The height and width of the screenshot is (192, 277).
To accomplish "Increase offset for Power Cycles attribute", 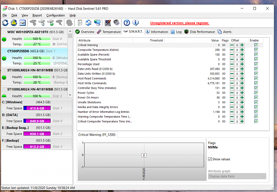I will 242,93.
